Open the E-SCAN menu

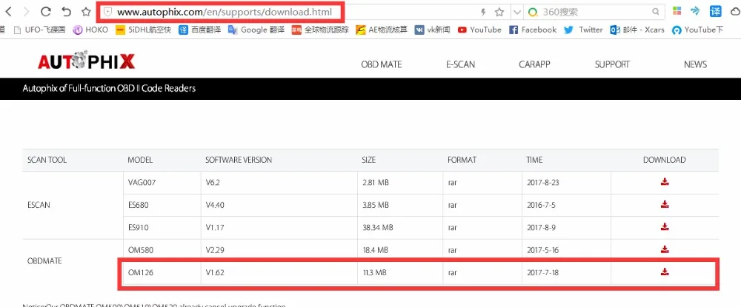[x=460, y=64]
